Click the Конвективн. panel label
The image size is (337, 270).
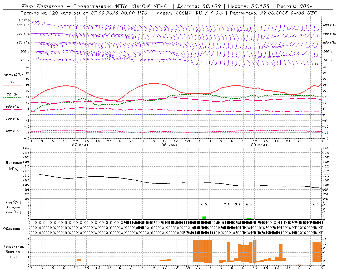(x=14, y=247)
